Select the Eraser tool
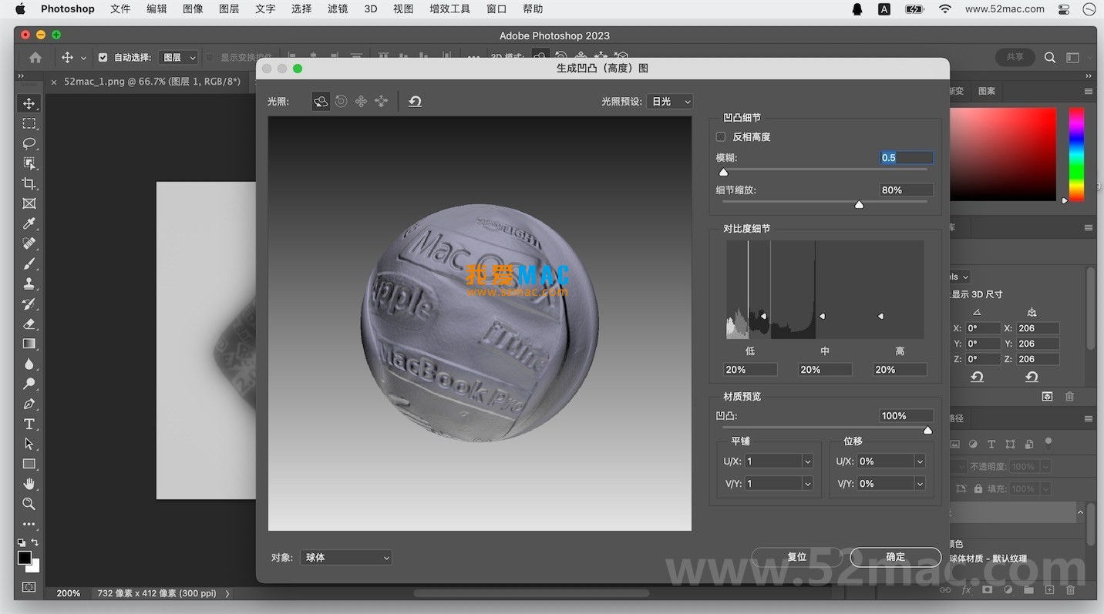The height and width of the screenshot is (614, 1104). click(x=29, y=324)
